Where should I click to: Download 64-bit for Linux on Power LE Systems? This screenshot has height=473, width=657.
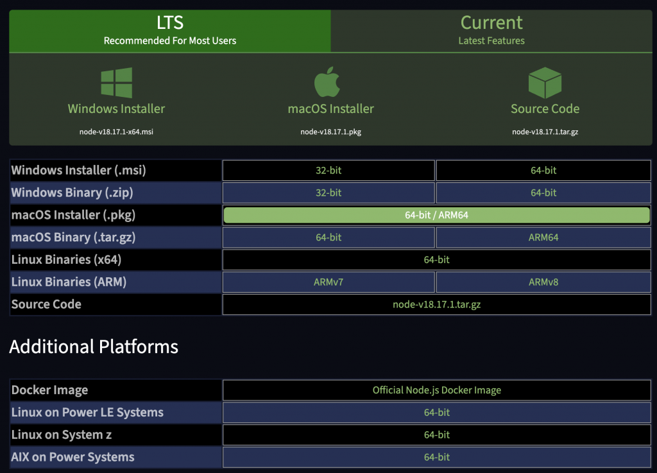(x=436, y=412)
